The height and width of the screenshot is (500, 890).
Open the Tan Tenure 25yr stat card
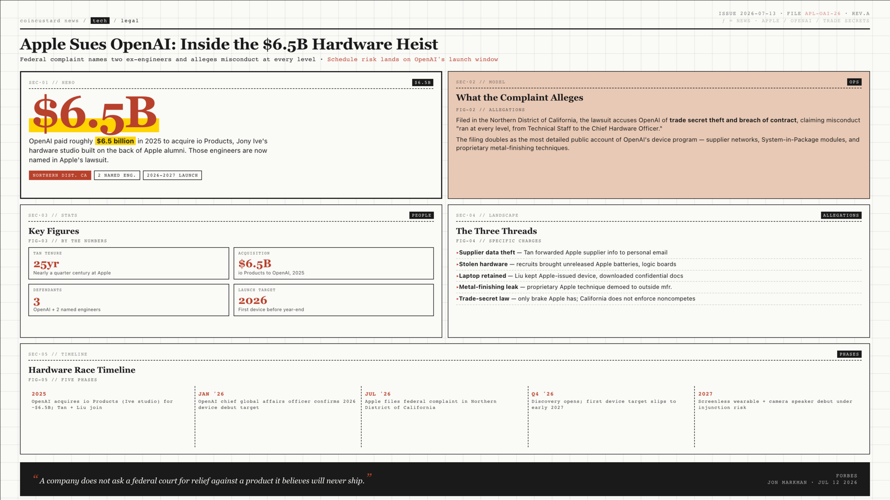[128, 263]
